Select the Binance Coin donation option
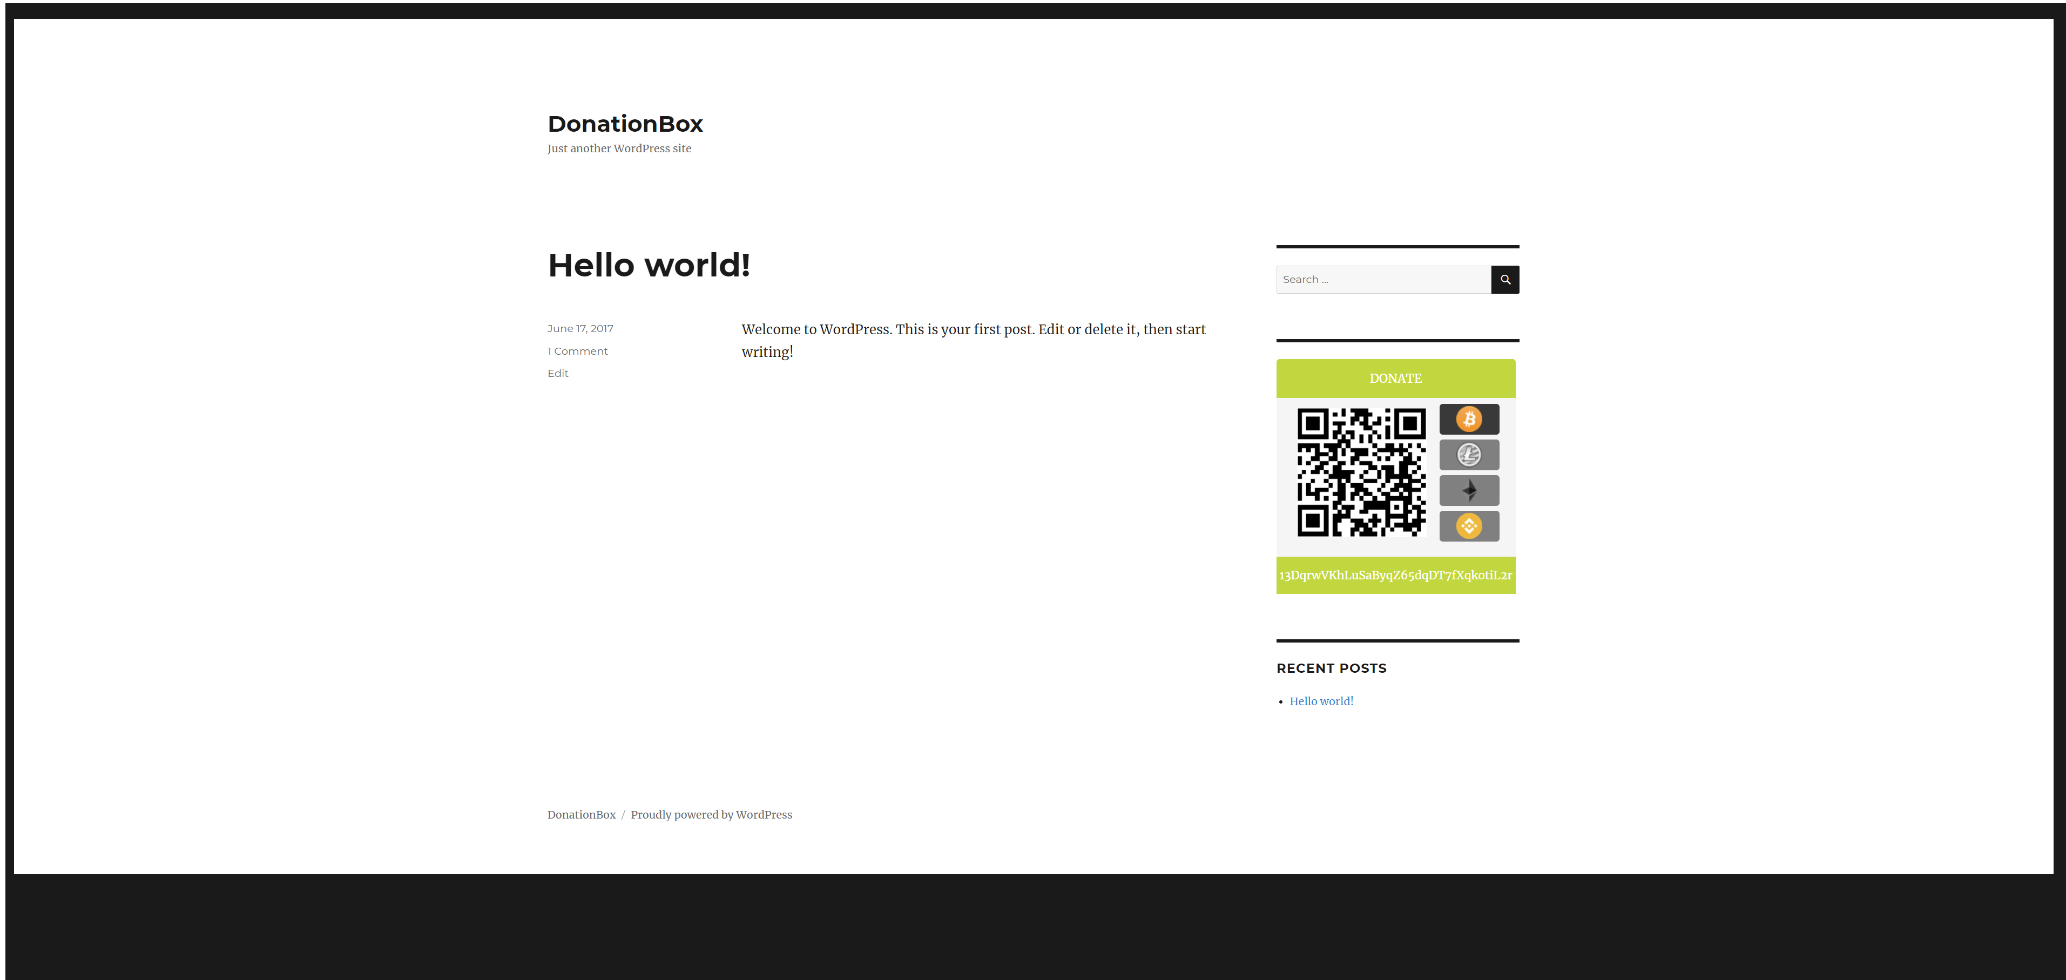The height and width of the screenshot is (980, 2066). [x=1468, y=526]
